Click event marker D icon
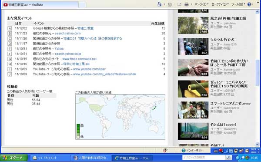Image resolution: width=261 pixels, height=162 pixels. 10,44
